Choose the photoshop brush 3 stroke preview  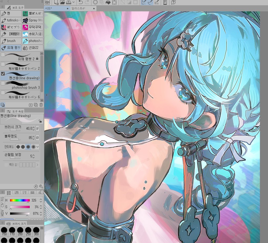click(x=18, y=83)
